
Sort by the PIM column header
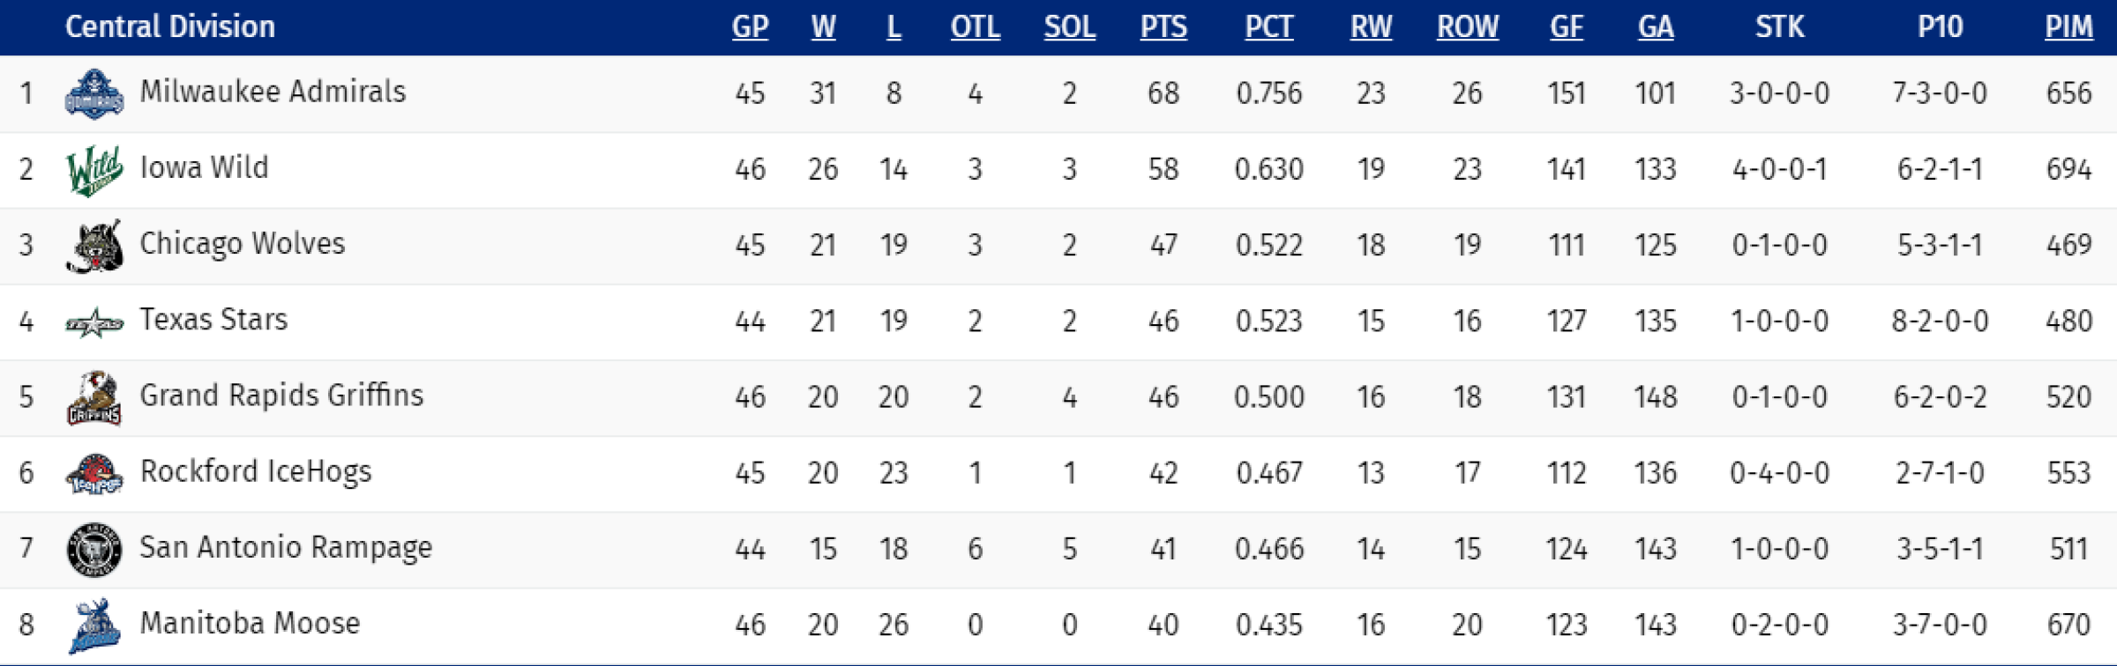coord(2068,27)
